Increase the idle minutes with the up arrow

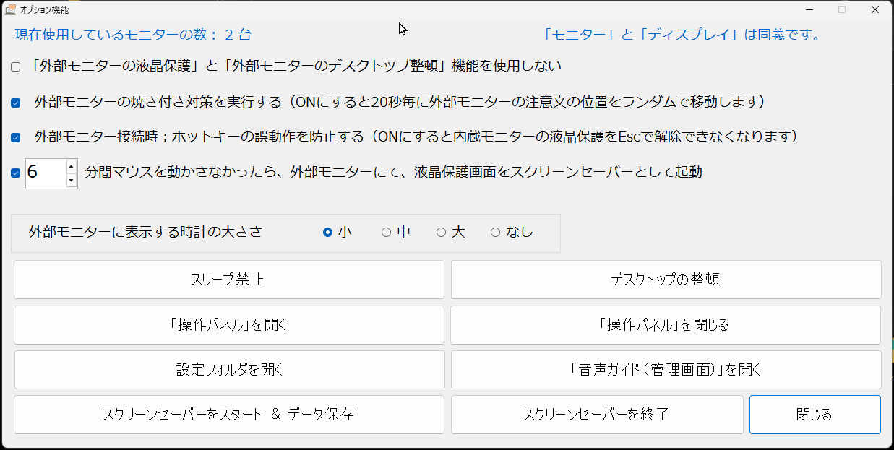pyautogui.click(x=71, y=166)
